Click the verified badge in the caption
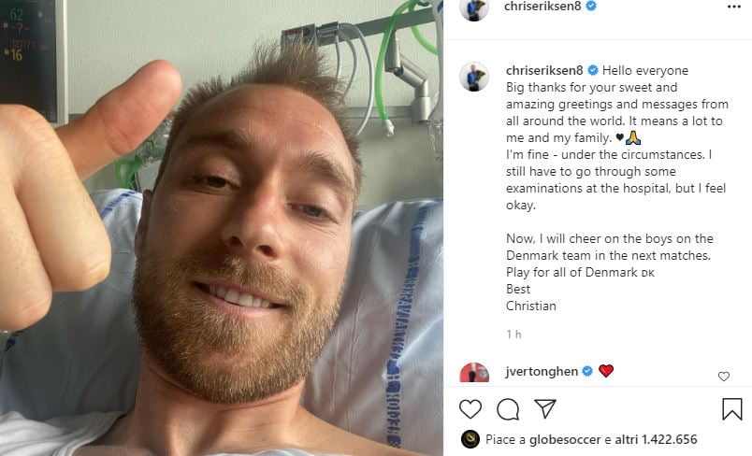Viewport: 752px width, 456px height. pyautogui.click(x=593, y=70)
